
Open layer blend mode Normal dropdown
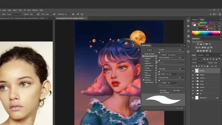[x=199, y=63]
